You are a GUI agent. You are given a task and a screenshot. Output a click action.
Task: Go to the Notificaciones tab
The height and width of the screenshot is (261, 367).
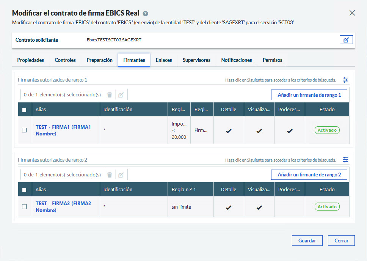[x=237, y=60]
